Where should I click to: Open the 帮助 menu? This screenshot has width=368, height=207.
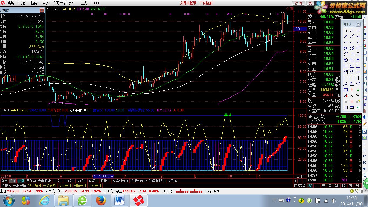[x=96, y=3]
